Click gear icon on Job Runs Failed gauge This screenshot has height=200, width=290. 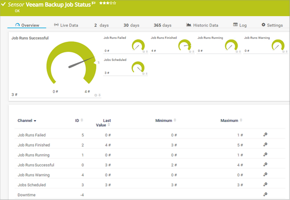[x=143, y=52]
